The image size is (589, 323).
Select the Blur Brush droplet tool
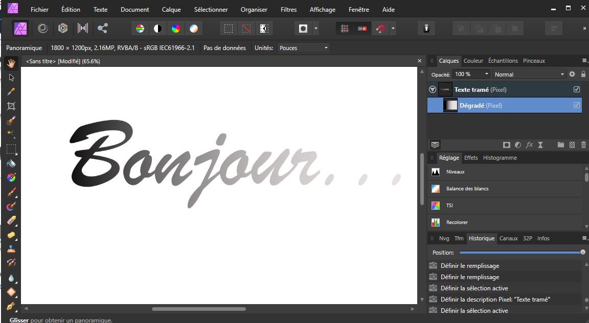pos(11,278)
